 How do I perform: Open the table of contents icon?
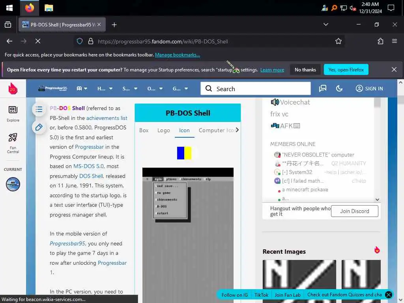[39, 109]
